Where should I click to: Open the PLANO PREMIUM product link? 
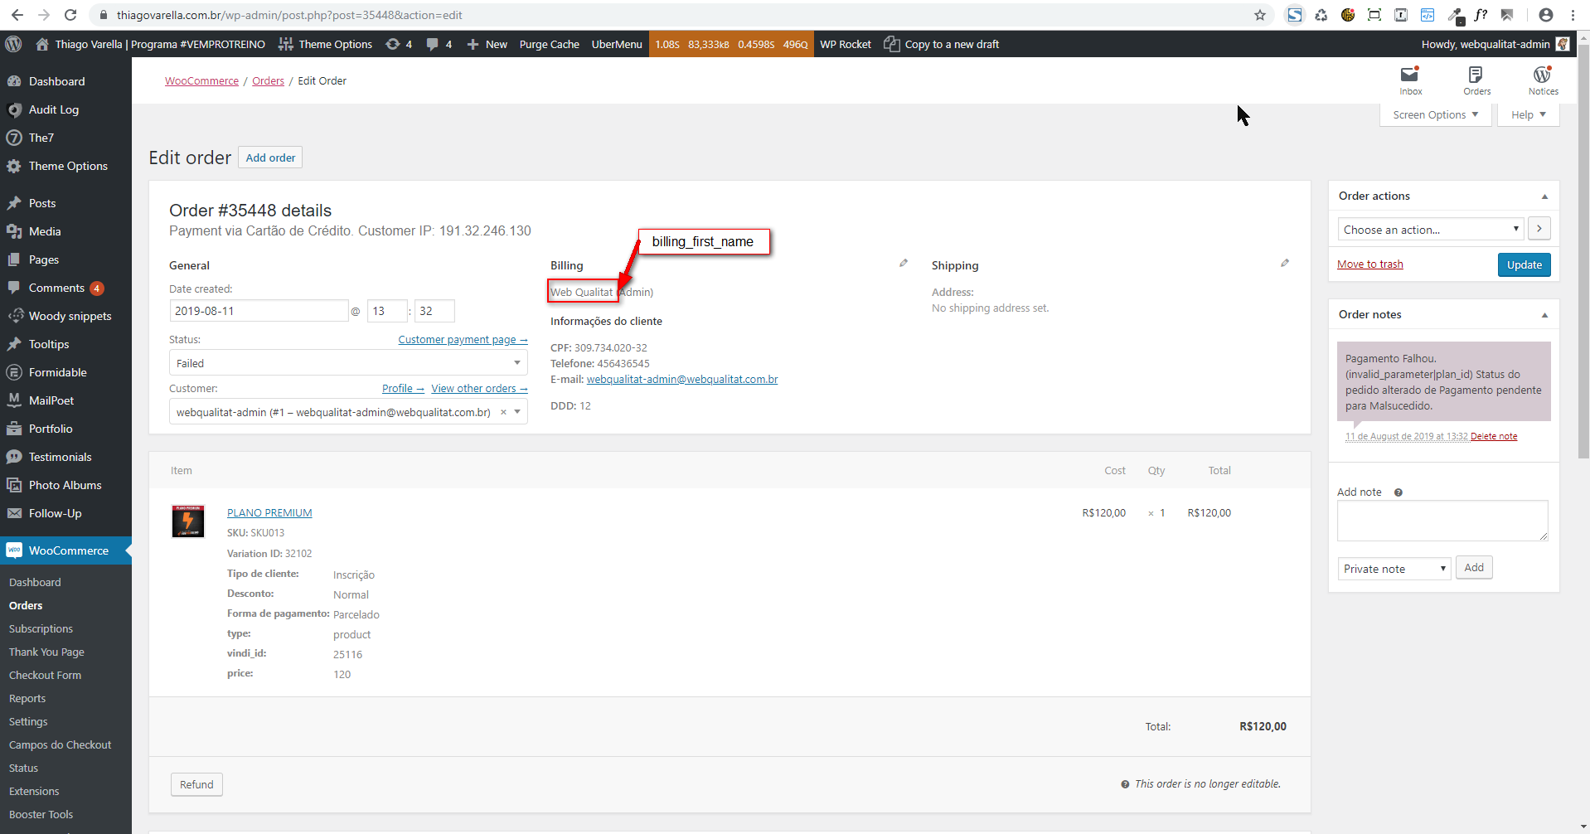[x=269, y=513]
